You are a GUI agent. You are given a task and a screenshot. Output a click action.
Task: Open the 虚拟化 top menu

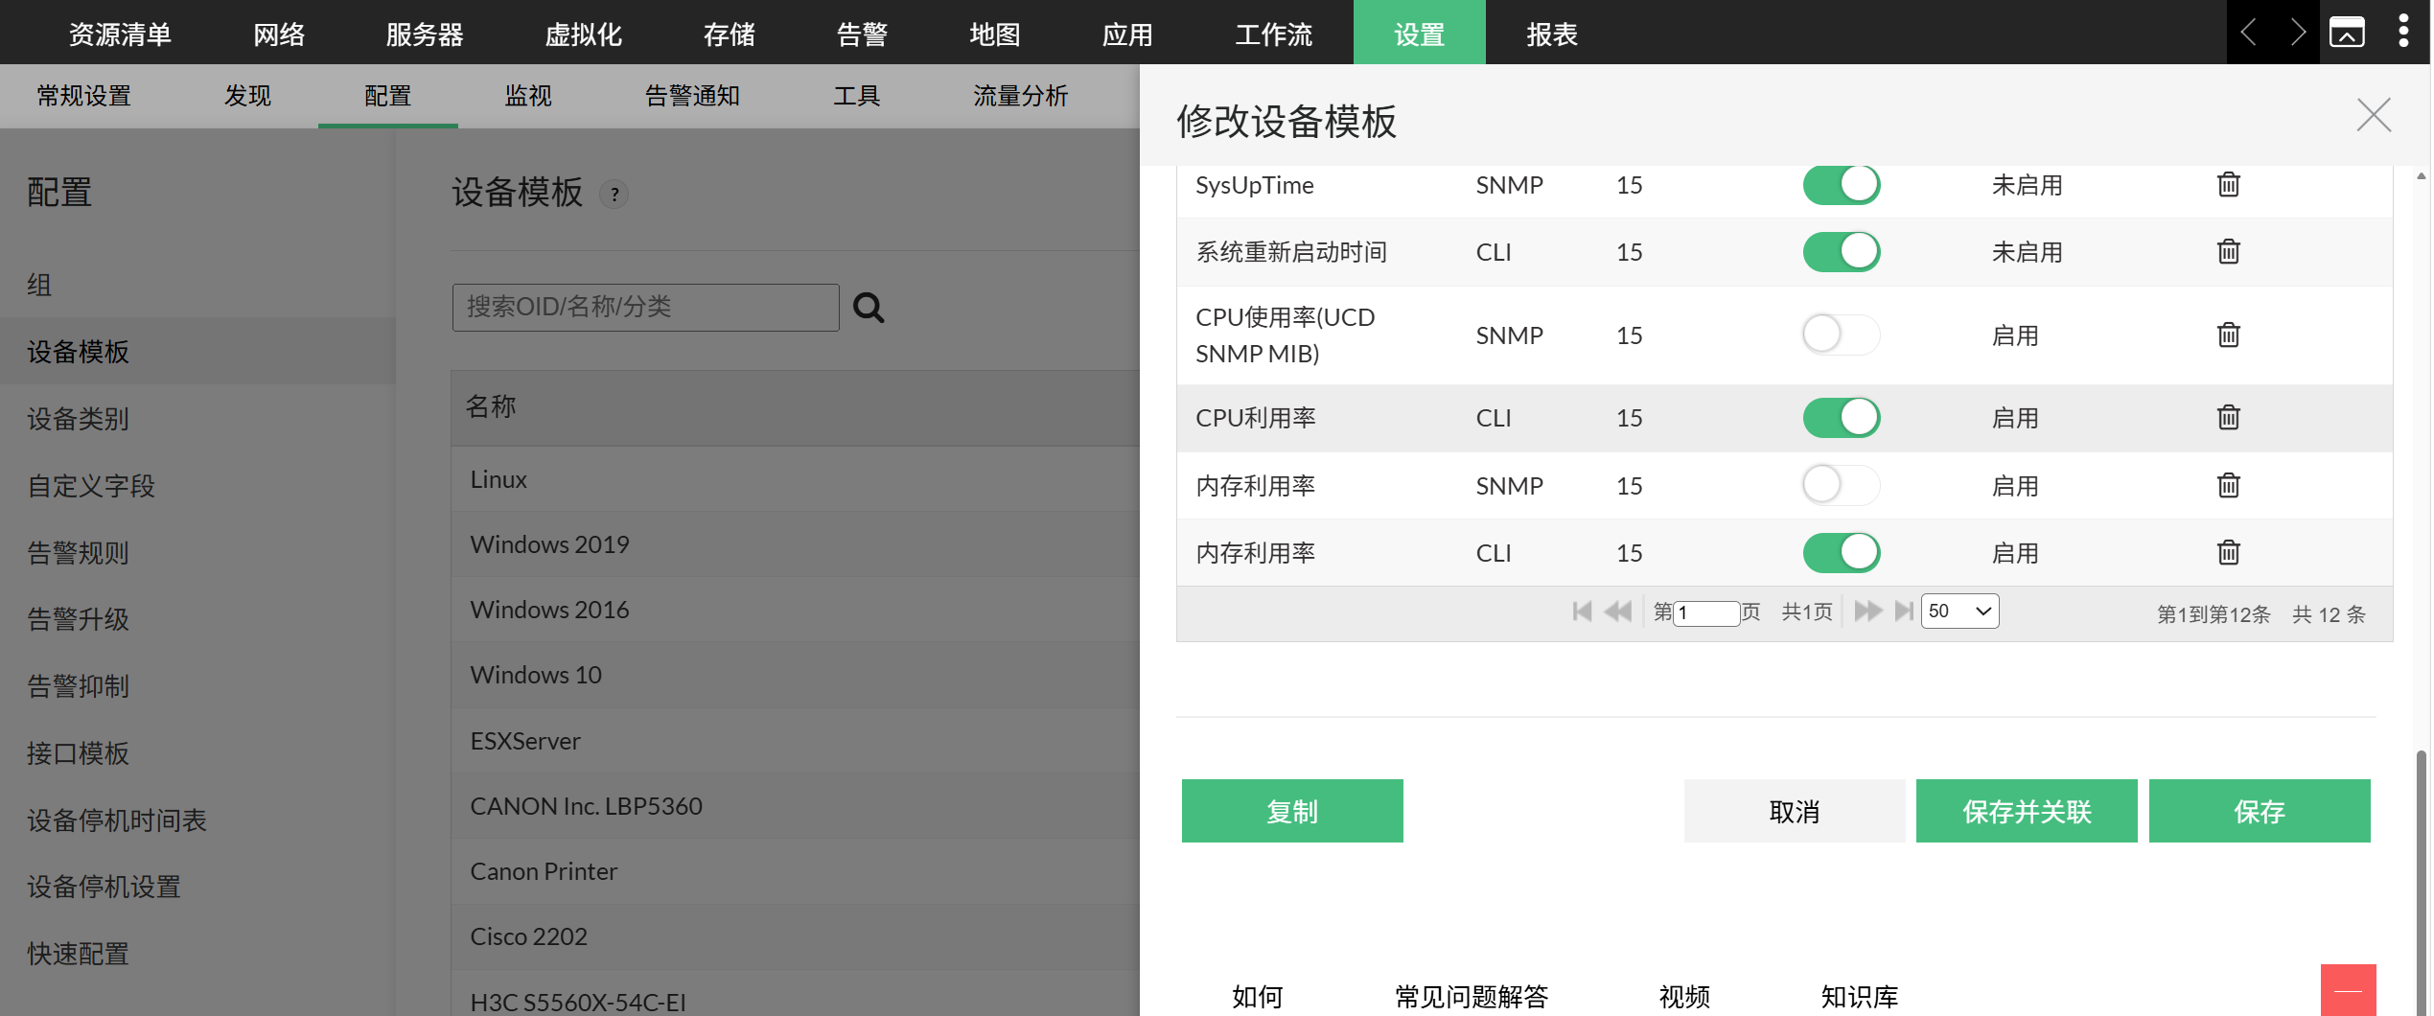point(583,35)
